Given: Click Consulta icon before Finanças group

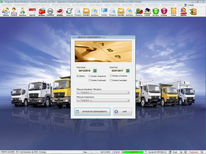Looking at the screenshot, I should pyautogui.click(x=121, y=12).
